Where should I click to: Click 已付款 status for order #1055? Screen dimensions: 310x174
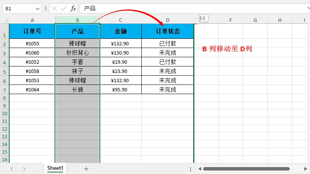(x=167, y=43)
